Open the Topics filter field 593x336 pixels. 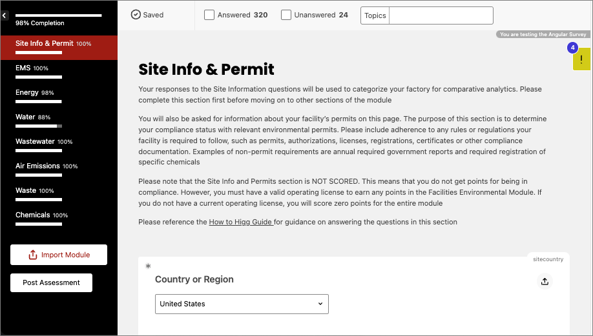pos(441,15)
